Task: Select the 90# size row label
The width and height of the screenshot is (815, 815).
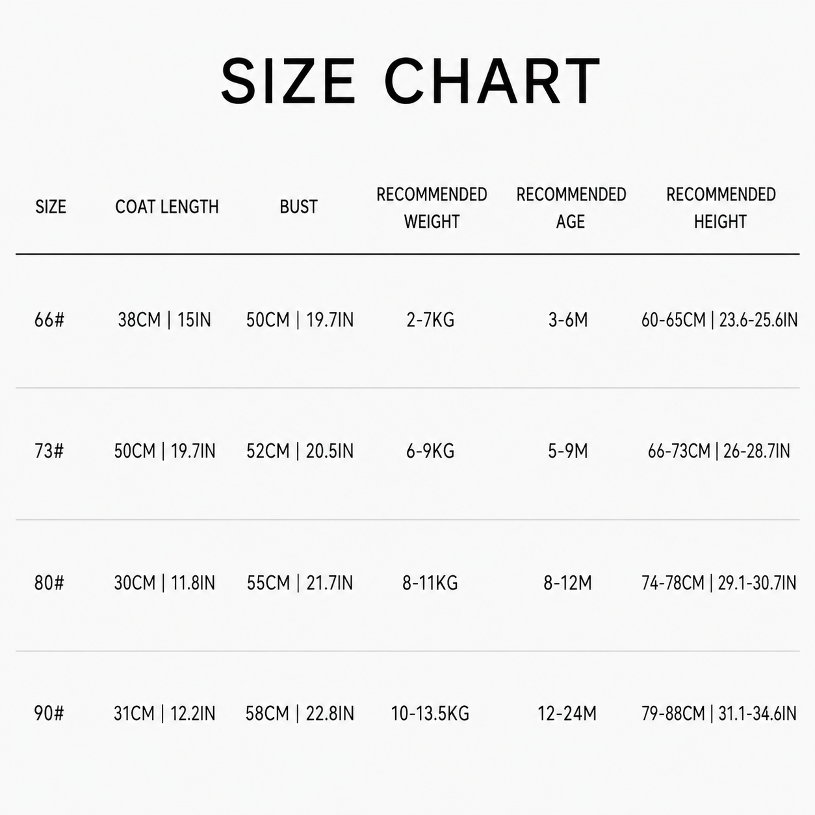Action: pyautogui.click(x=49, y=714)
